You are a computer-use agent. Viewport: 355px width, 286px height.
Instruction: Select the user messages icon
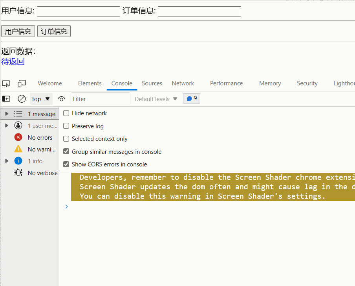(18, 125)
